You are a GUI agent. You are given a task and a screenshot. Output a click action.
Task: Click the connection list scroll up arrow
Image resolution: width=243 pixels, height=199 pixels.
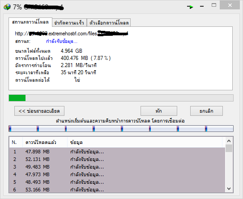click(x=229, y=141)
